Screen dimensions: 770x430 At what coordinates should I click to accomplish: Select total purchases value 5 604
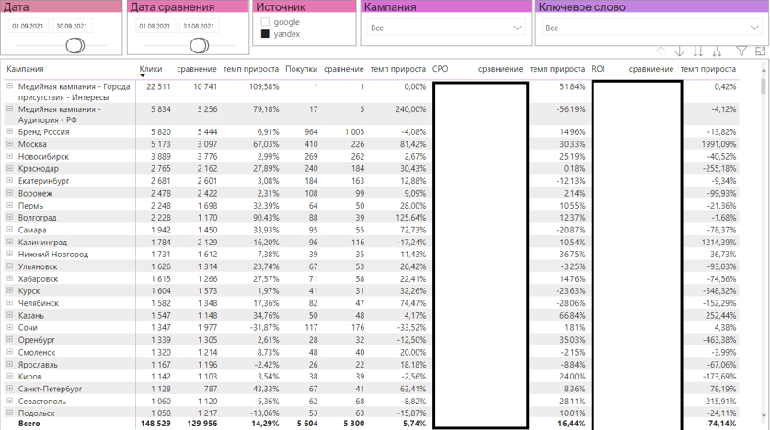pyautogui.click(x=307, y=424)
